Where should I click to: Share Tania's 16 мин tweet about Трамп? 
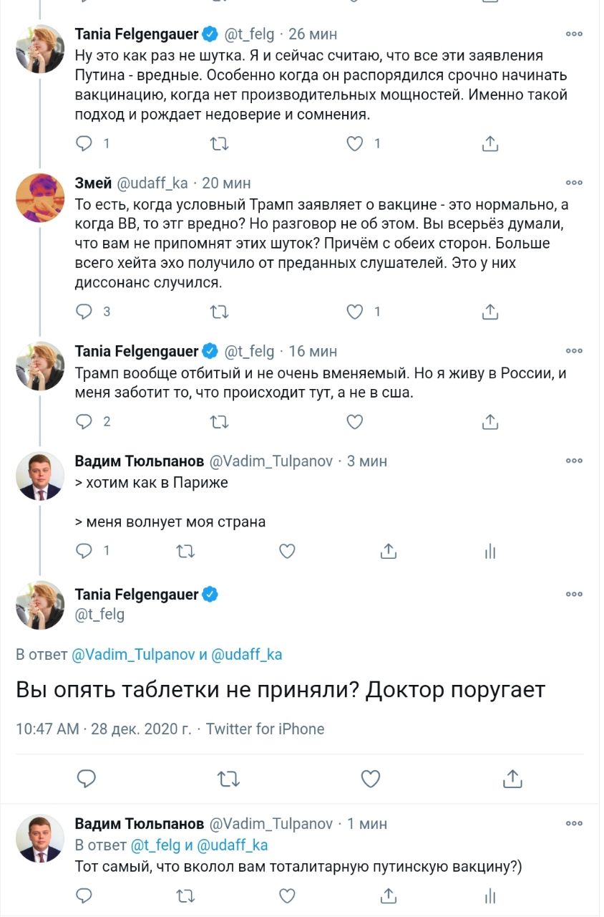(x=490, y=422)
